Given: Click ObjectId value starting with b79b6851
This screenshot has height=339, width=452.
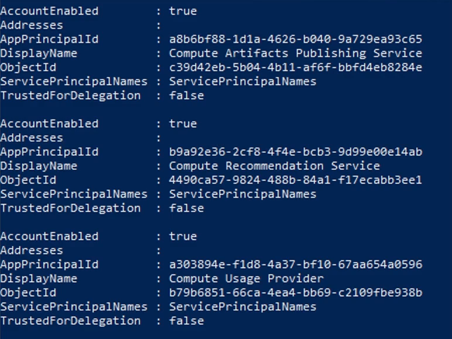Looking at the screenshot, I should pos(295,293).
